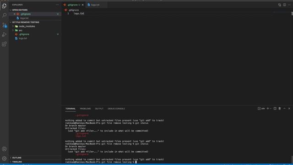Open Run and Debug view icon
The image size is (293, 165).
4,34
